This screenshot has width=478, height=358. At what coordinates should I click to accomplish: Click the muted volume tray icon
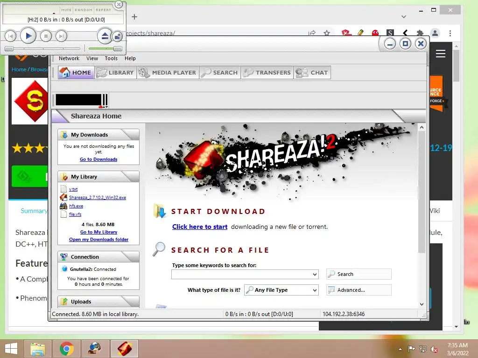(434, 349)
